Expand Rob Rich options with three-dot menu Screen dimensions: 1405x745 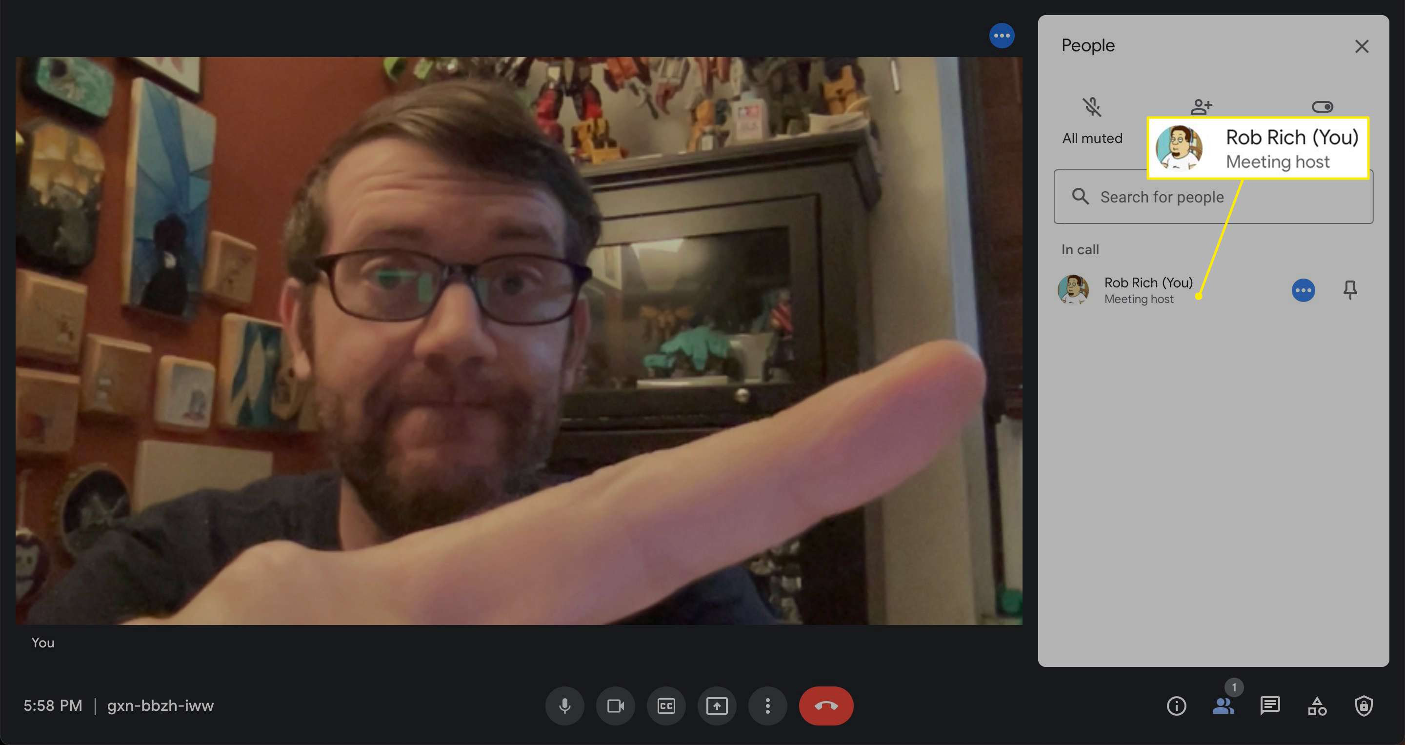(1301, 289)
